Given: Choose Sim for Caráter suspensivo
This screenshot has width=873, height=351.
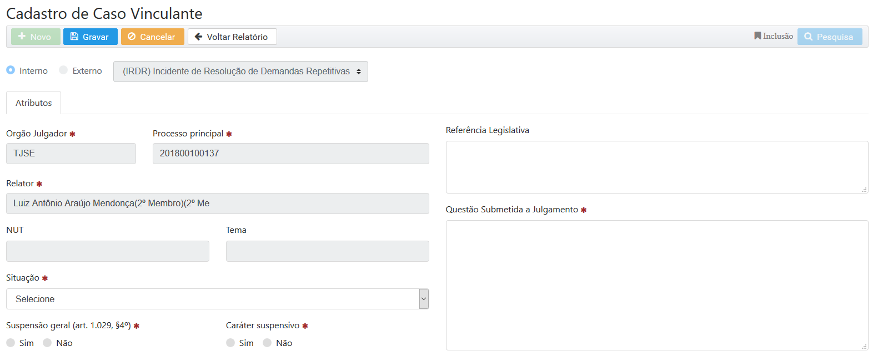Looking at the screenshot, I should coord(230,343).
